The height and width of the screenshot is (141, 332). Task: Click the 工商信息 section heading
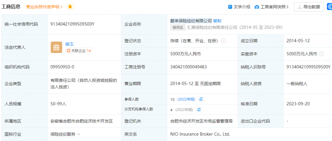click(11, 6)
